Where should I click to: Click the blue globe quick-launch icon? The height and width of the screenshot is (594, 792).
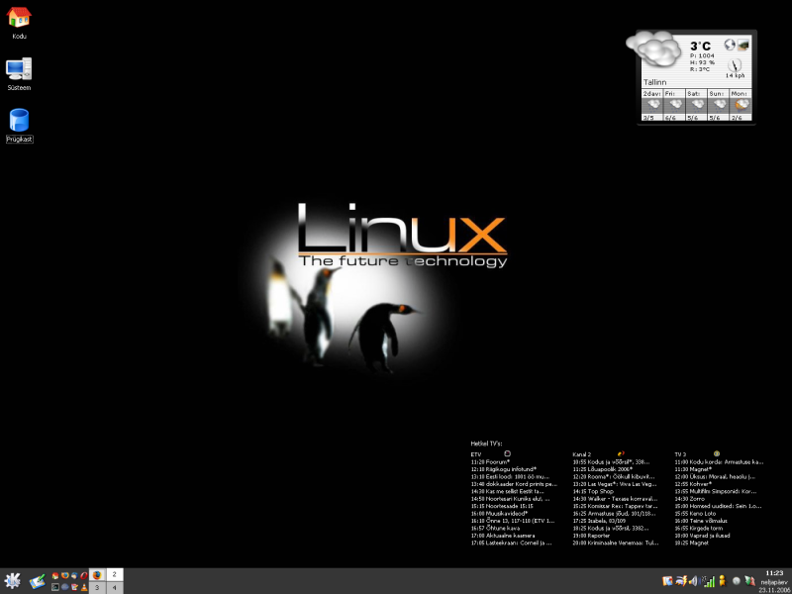click(65, 587)
